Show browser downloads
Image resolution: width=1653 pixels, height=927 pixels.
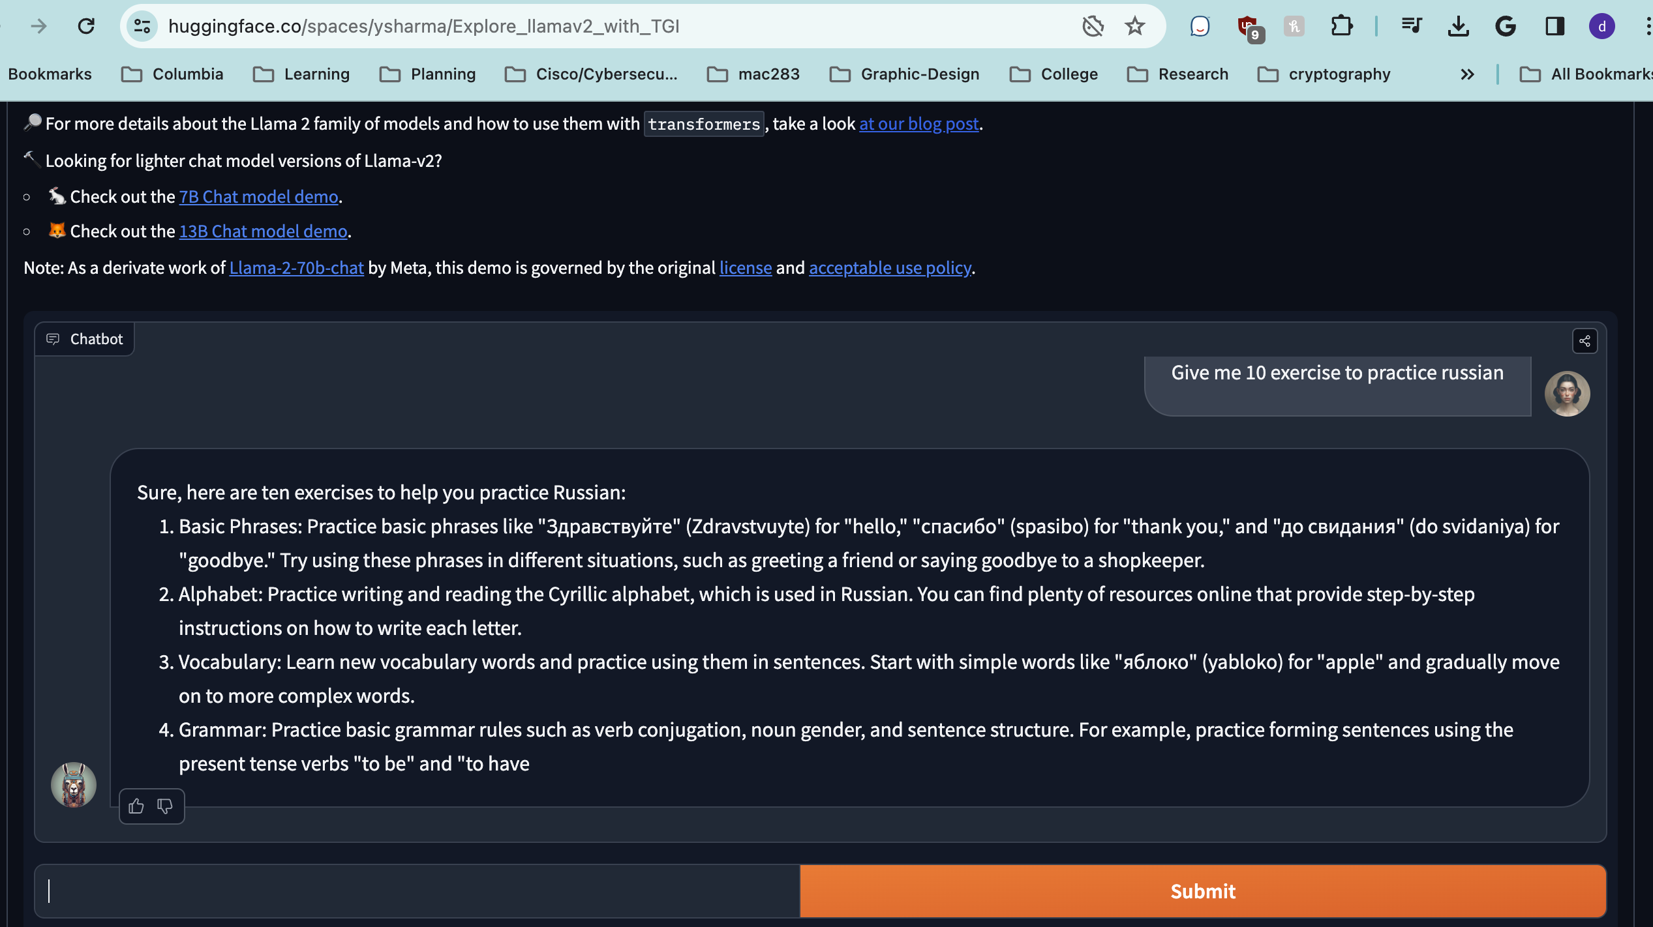click(1458, 26)
